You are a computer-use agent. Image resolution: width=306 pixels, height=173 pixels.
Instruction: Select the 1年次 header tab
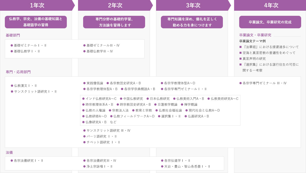(37, 5)
